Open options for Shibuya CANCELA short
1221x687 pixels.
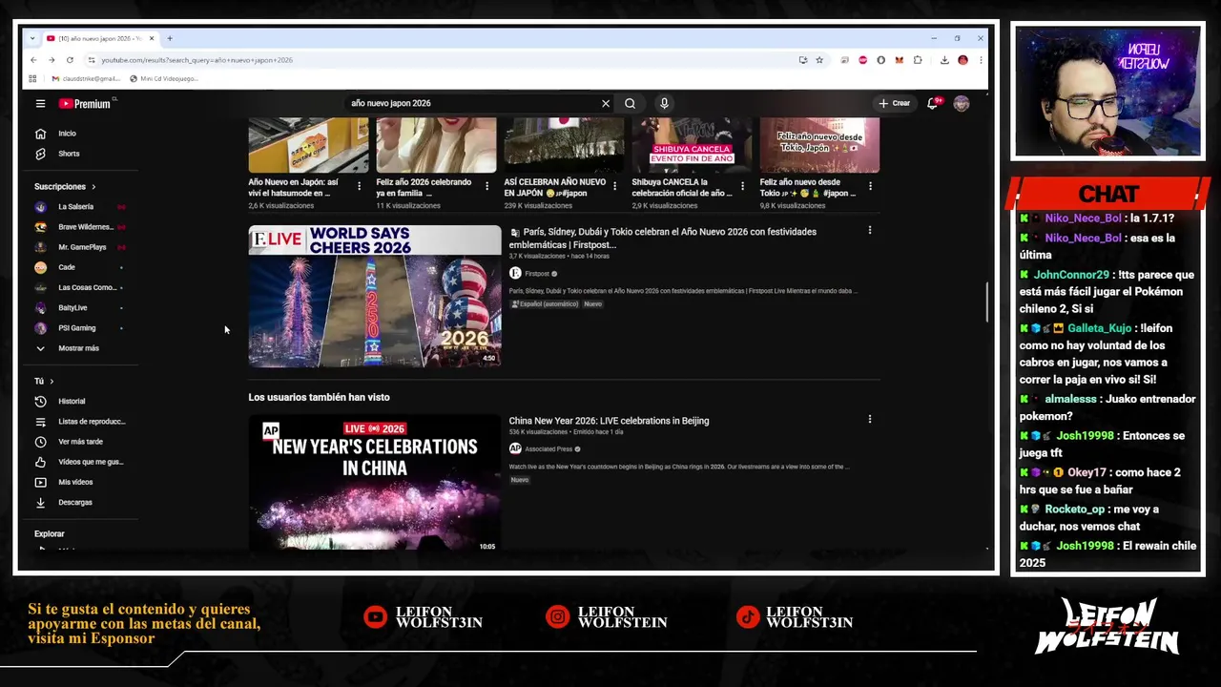pyautogui.click(x=742, y=186)
